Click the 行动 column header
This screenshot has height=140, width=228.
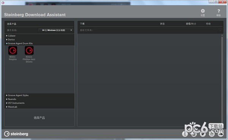point(208,24)
